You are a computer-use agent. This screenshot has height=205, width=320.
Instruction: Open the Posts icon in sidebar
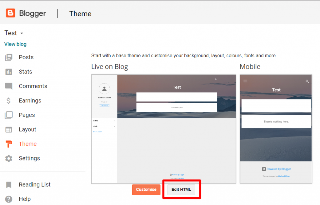point(8,57)
